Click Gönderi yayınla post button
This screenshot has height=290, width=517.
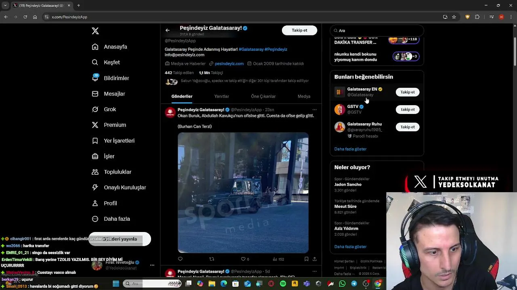click(x=120, y=239)
